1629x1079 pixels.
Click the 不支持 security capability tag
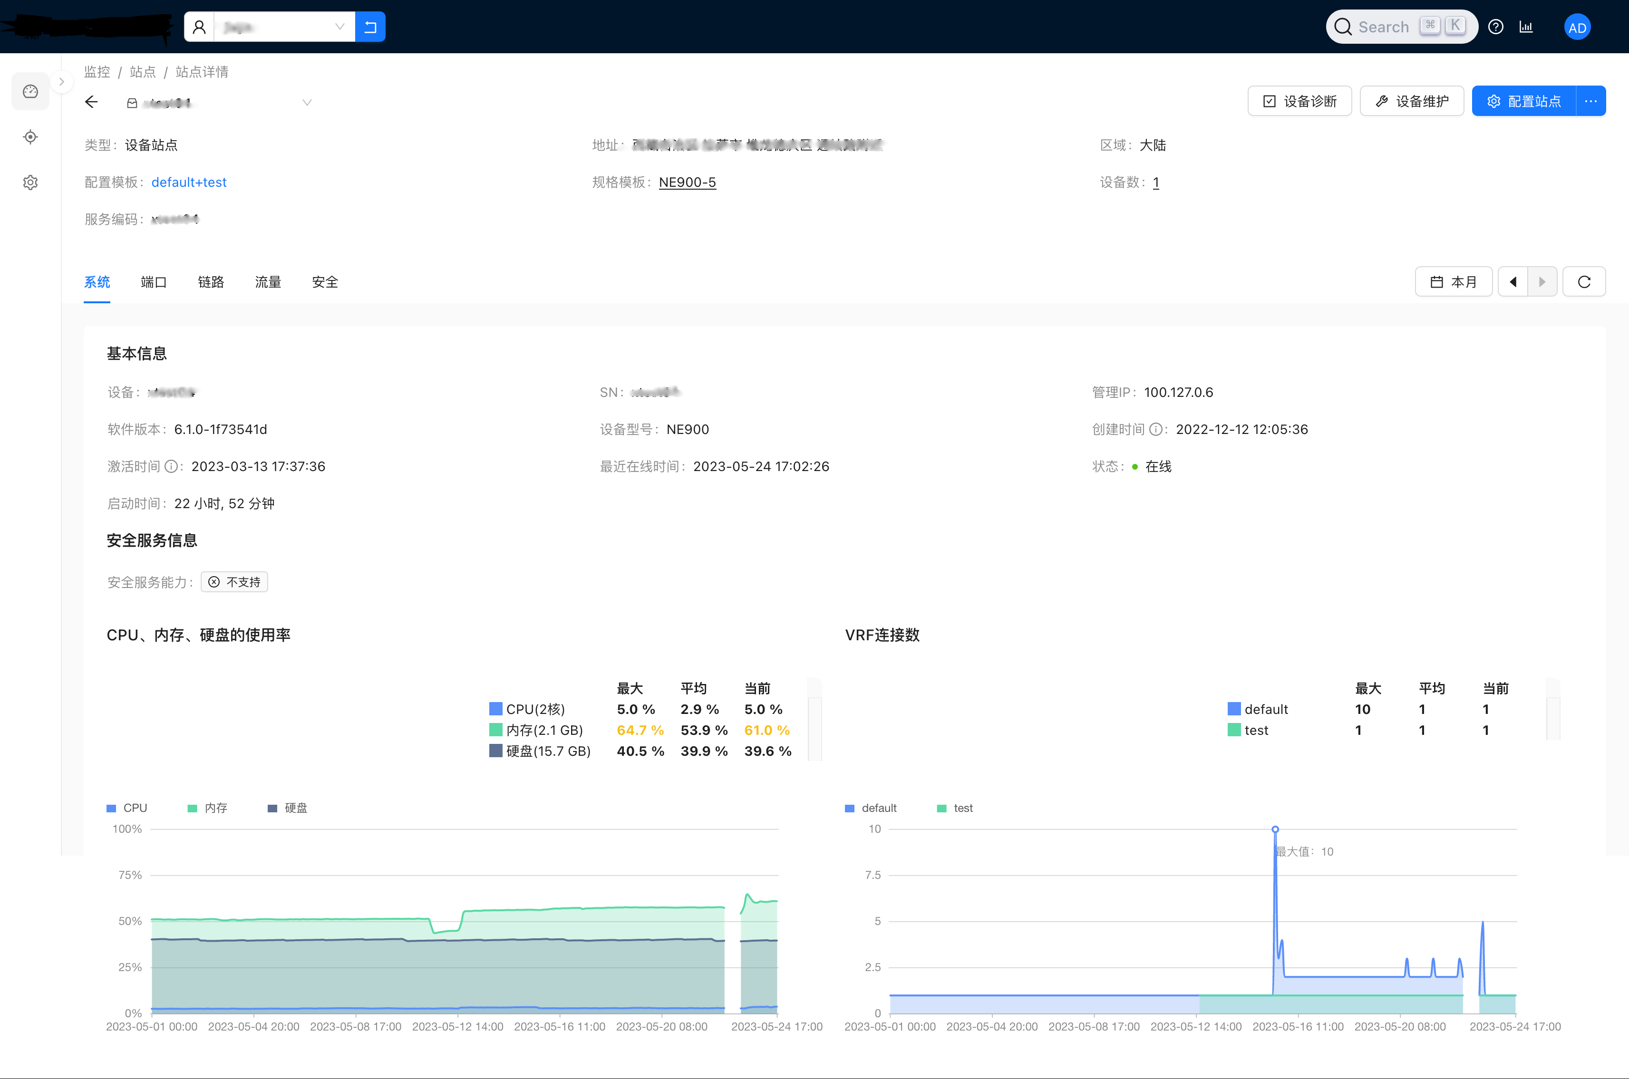pos(234,582)
